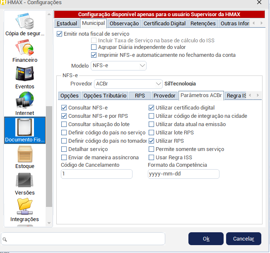Open the Estoque box icon
This screenshot has width=270, height=253.
point(24,156)
